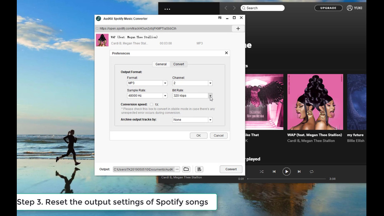Go forward in Spotify navigation
Viewport: 384px width, 216px height.
pos(234,8)
